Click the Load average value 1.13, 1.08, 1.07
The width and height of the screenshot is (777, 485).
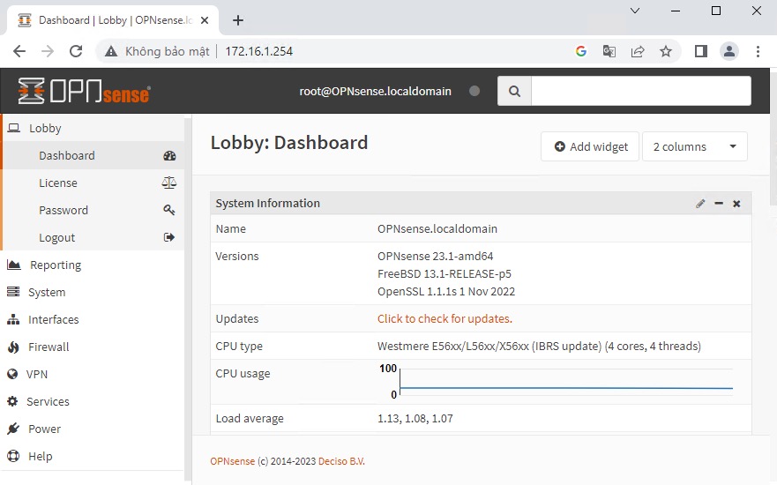(x=415, y=419)
